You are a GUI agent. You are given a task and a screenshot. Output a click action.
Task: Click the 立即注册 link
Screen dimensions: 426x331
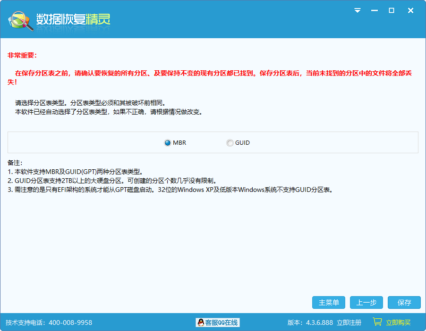click(349, 323)
